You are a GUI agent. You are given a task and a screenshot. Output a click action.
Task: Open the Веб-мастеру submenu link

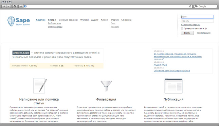(54, 23)
